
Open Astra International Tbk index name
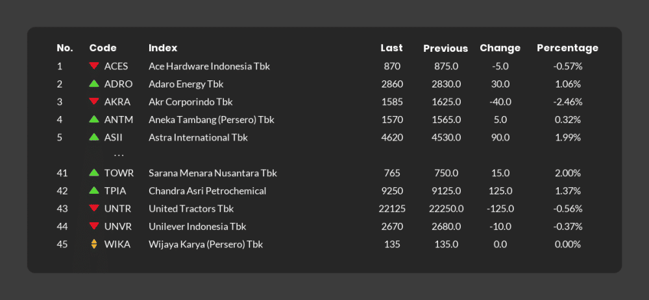pos(198,137)
